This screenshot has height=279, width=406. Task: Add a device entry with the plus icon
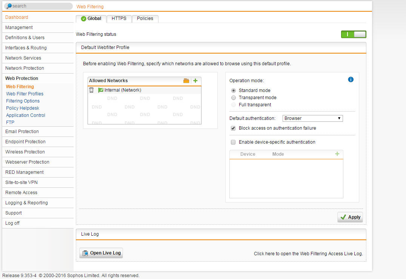coord(337,154)
